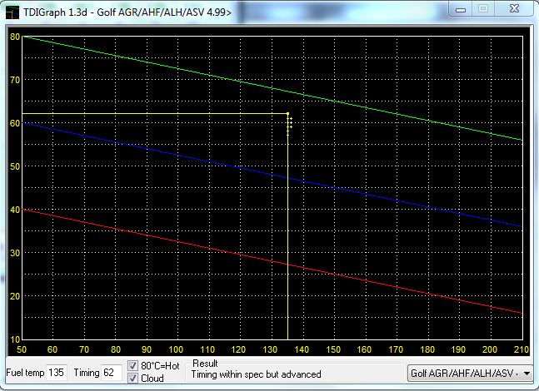The image size is (539, 391).
Task: Click the Result text 'Timing within spec but advanced'
Action: coord(257,375)
